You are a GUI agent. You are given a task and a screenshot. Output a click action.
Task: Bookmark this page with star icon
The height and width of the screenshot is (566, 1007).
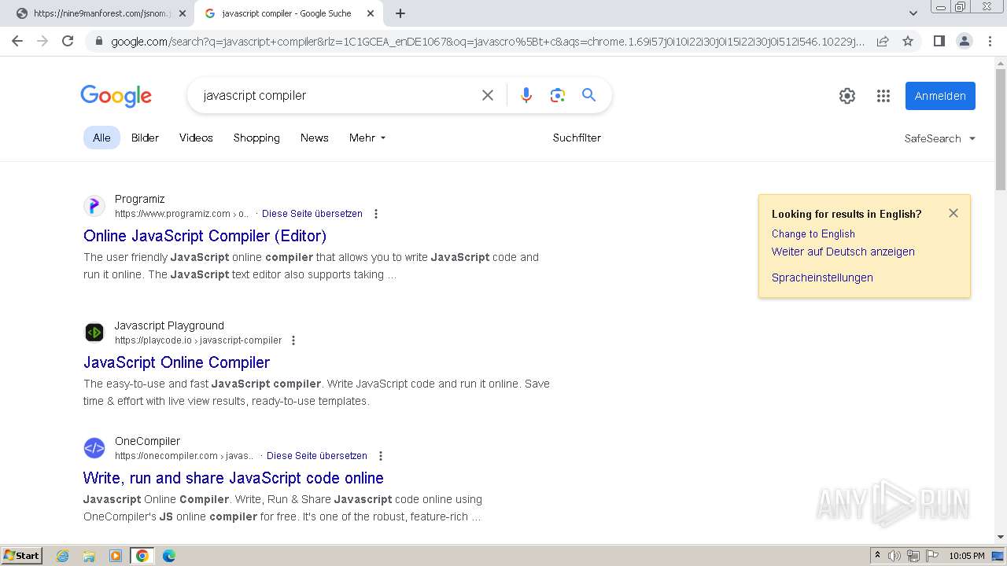908,41
